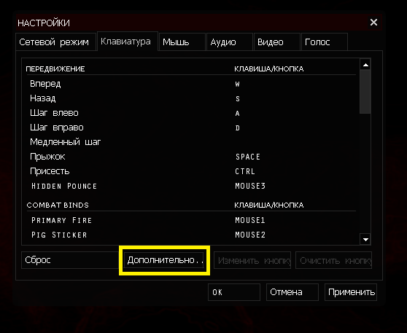Go to the Голос tab
Viewport: 407px width, 333px height.
pos(325,42)
